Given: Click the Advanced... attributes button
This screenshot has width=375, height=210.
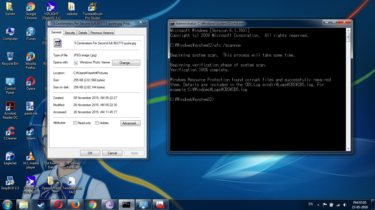Looking at the screenshot, I should 130,123.
